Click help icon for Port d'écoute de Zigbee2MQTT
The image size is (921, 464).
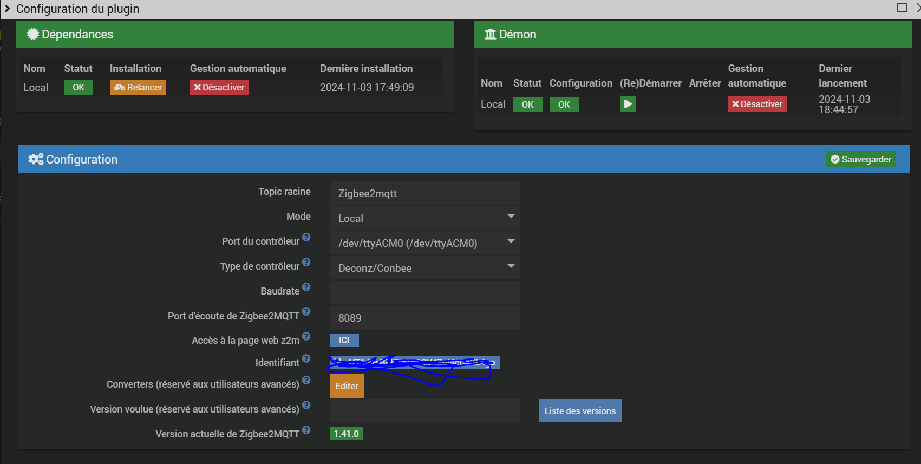tap(306, 312)
